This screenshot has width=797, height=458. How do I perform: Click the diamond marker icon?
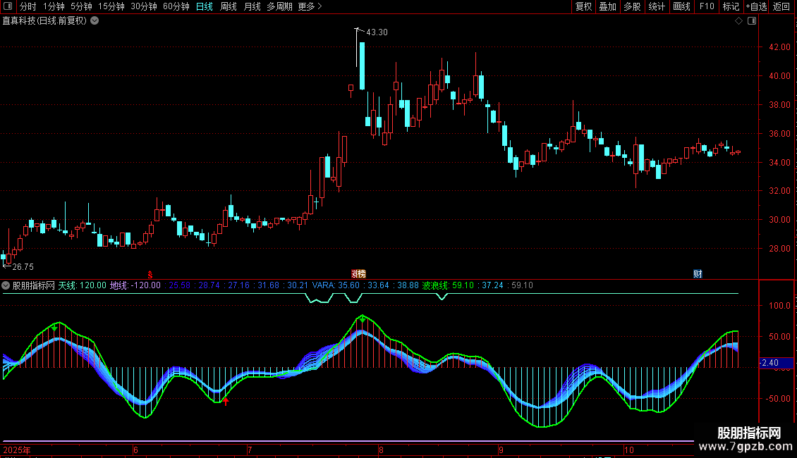click(x=738, y=21)
